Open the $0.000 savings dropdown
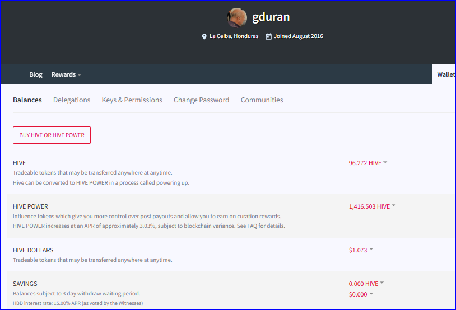 (x=361, y=294)
